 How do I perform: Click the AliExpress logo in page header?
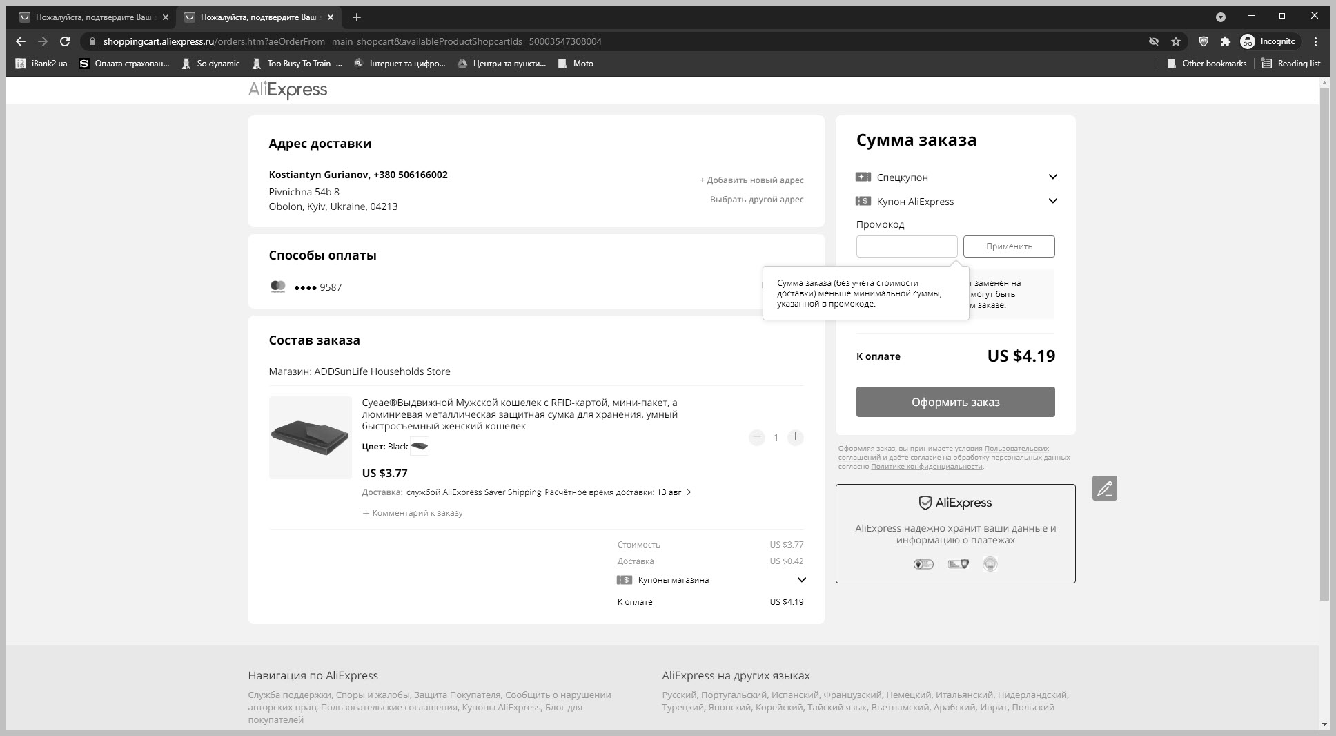tap(288, 90)
